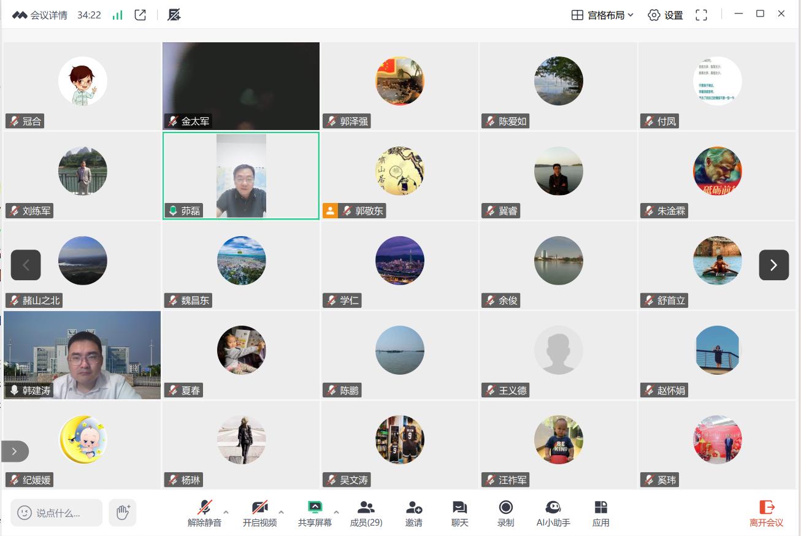The width and height of the screenshot is (801, 536).
Task: Open the 聊天 chat panel
Action: coord(459,513)
